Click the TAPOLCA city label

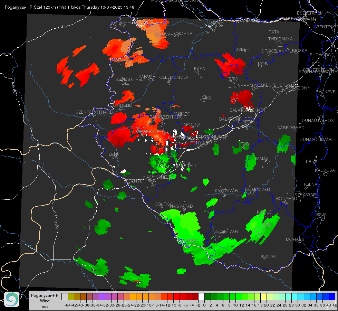coord(191,125)
